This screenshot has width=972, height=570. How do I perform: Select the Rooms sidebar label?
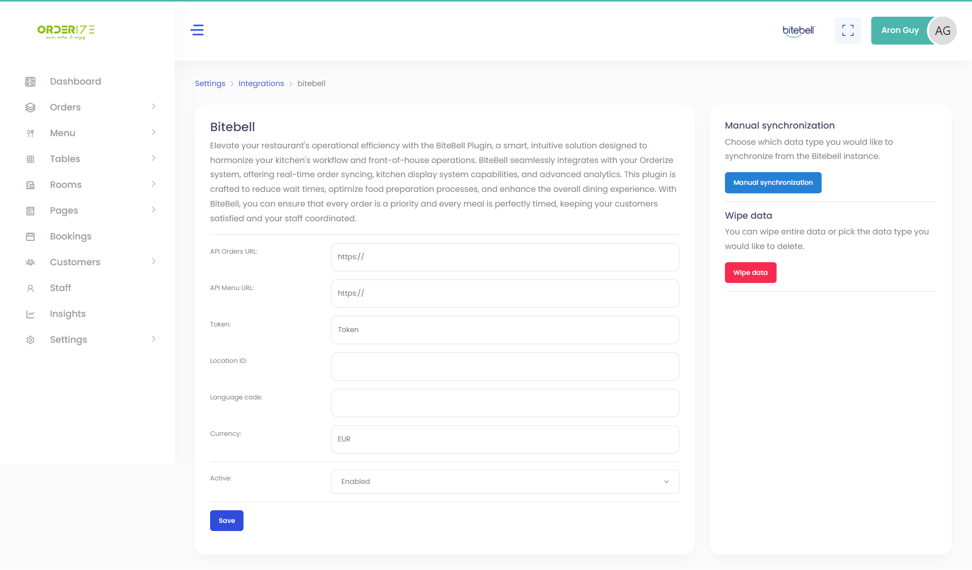point(66,185)
